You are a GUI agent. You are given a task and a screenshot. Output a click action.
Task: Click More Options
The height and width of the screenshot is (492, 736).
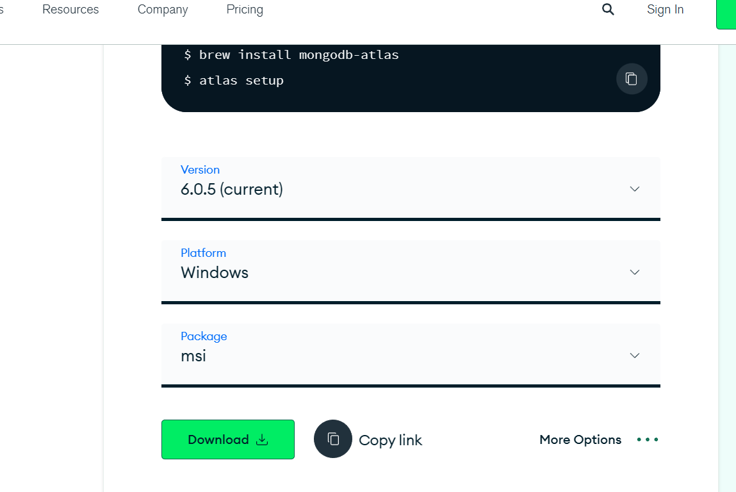point(580,439)
